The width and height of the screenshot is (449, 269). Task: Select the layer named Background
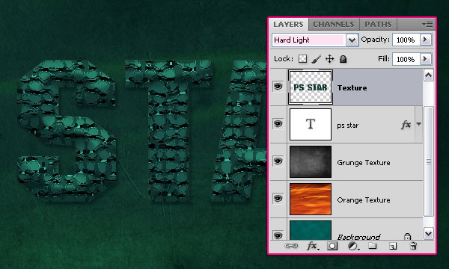(358, 237)
